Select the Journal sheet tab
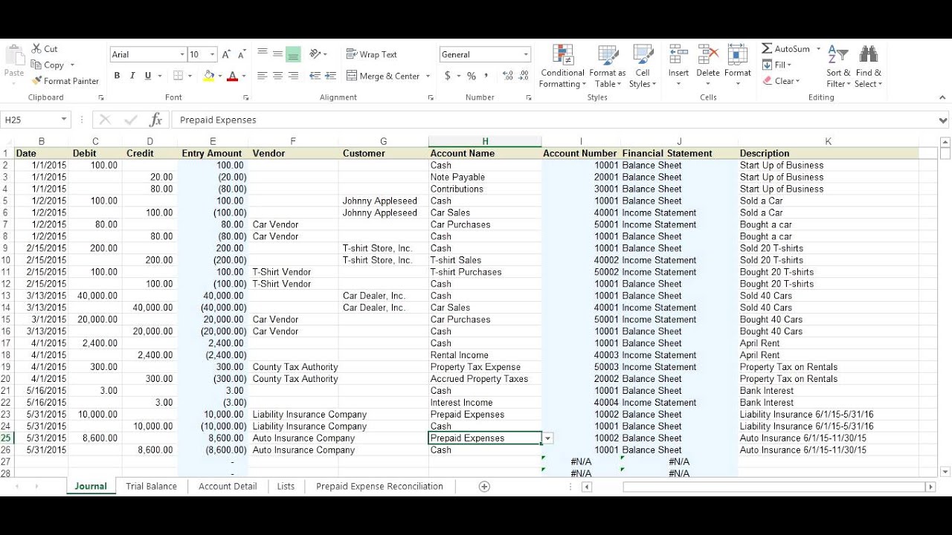This screenshot has width=952, height=535. pos(91,486)
